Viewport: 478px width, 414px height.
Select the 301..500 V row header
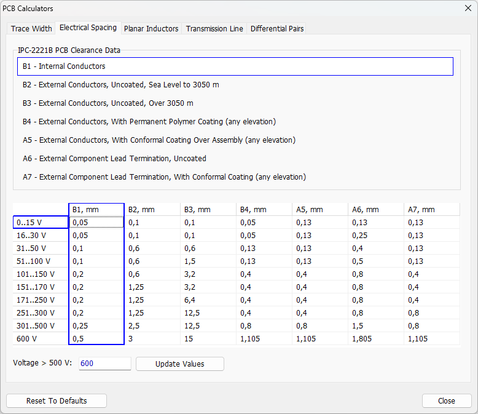[41, 326]
